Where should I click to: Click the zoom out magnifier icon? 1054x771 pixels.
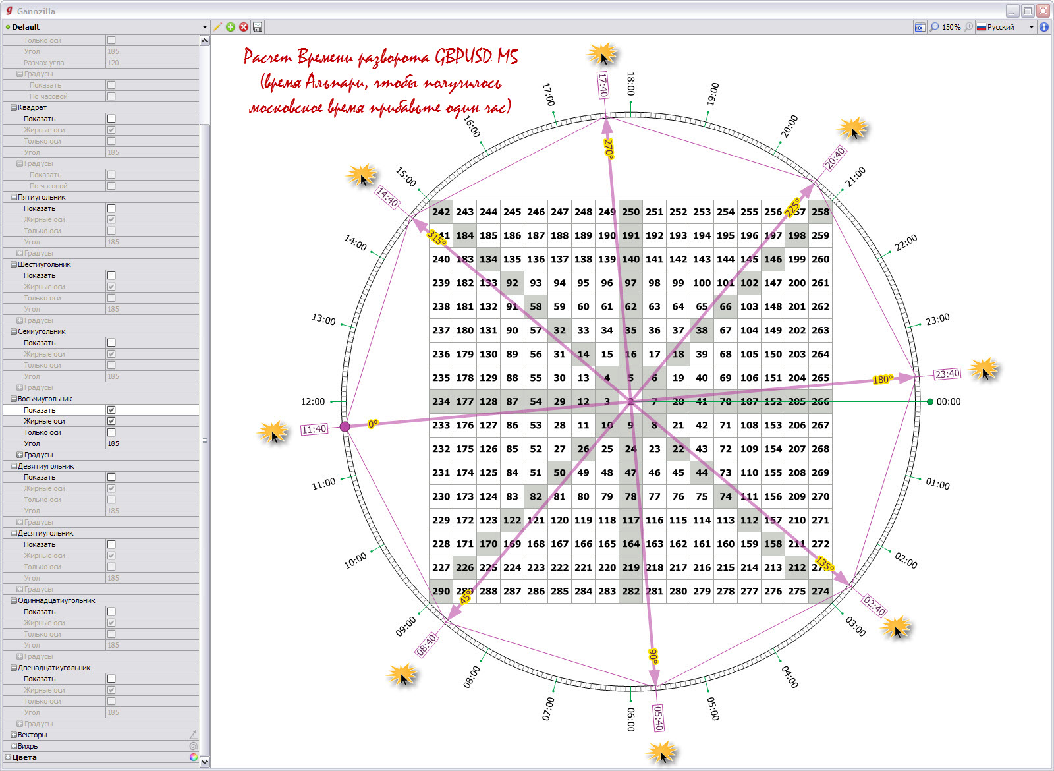tap(934, 27)
